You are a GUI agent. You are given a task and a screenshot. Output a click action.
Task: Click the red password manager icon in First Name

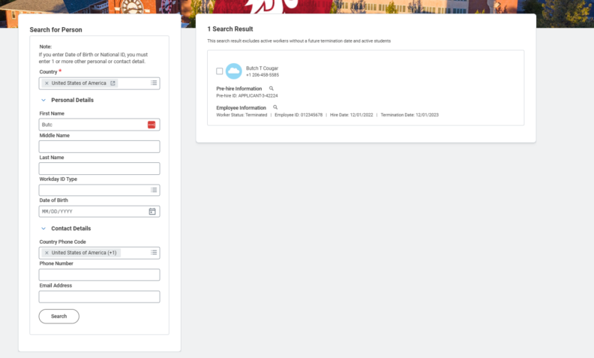[151, 125]
